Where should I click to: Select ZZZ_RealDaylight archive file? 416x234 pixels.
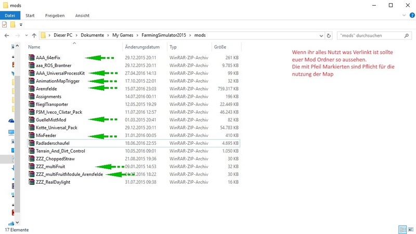click(x=53, y=182)
